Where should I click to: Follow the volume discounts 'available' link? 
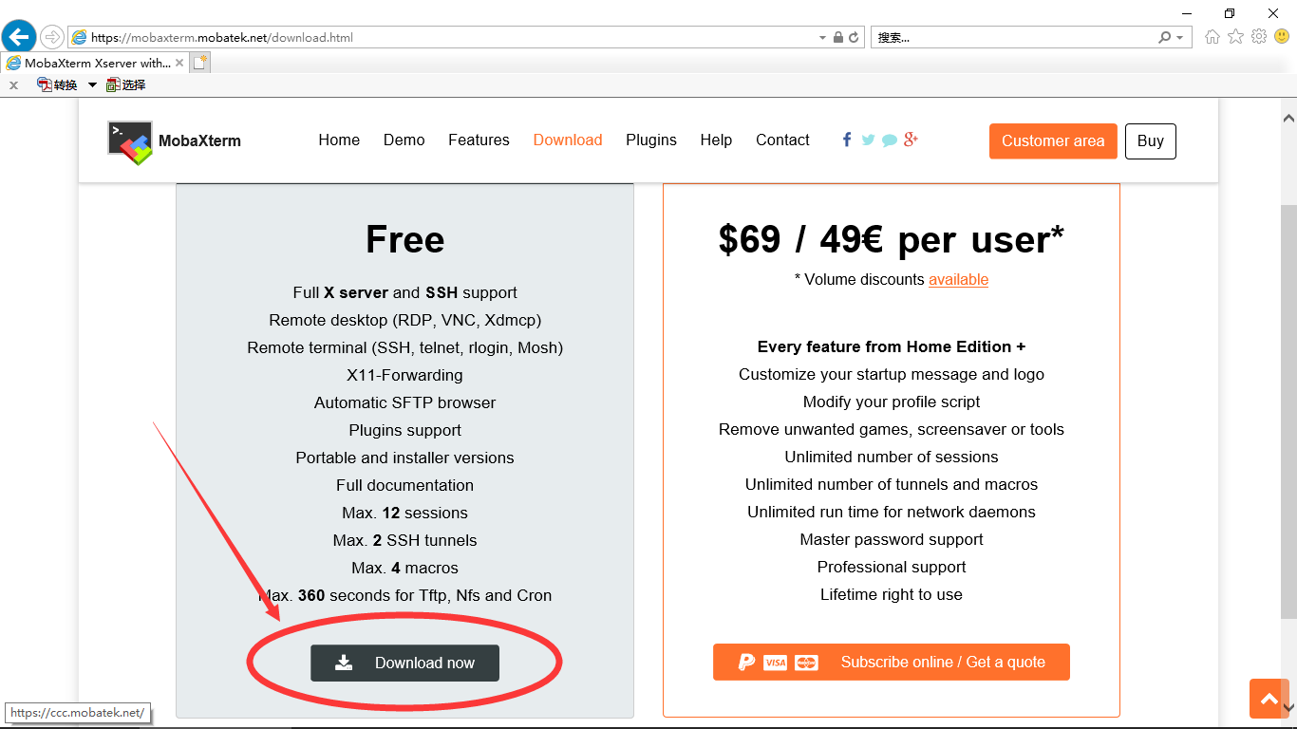(958, 279)
